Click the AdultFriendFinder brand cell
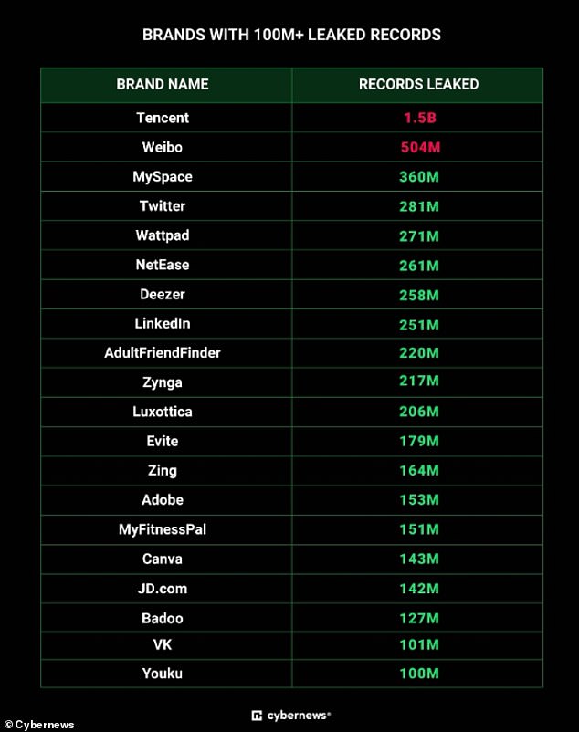The image size is (579, 732). [163, 352]
